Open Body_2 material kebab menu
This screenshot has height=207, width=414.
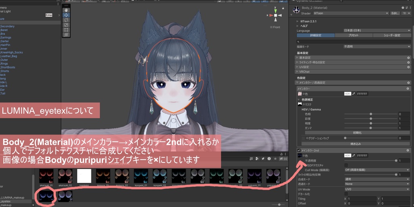point(410,8)
